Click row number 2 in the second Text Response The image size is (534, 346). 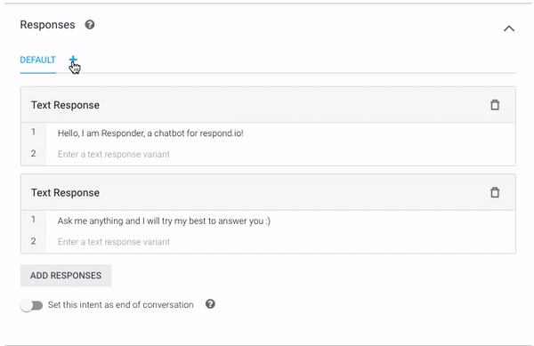coord(34,241)
